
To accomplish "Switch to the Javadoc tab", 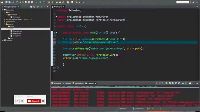I will tap(67, 83).
